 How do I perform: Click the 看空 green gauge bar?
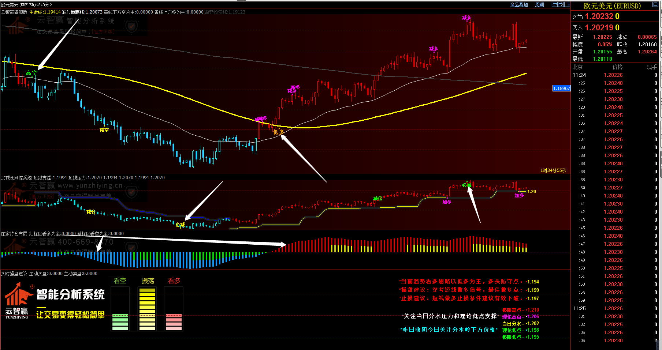coord(120,322)
